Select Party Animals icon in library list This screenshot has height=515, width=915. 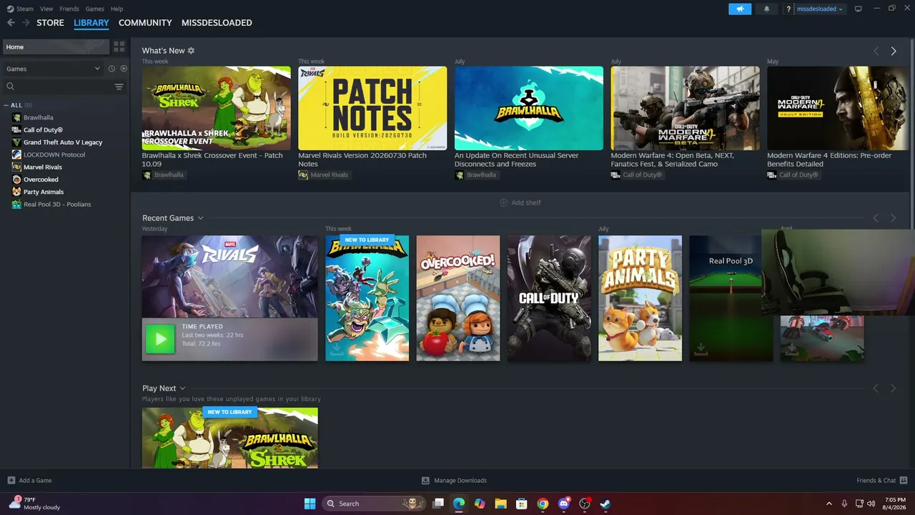(x=16, y=192)
